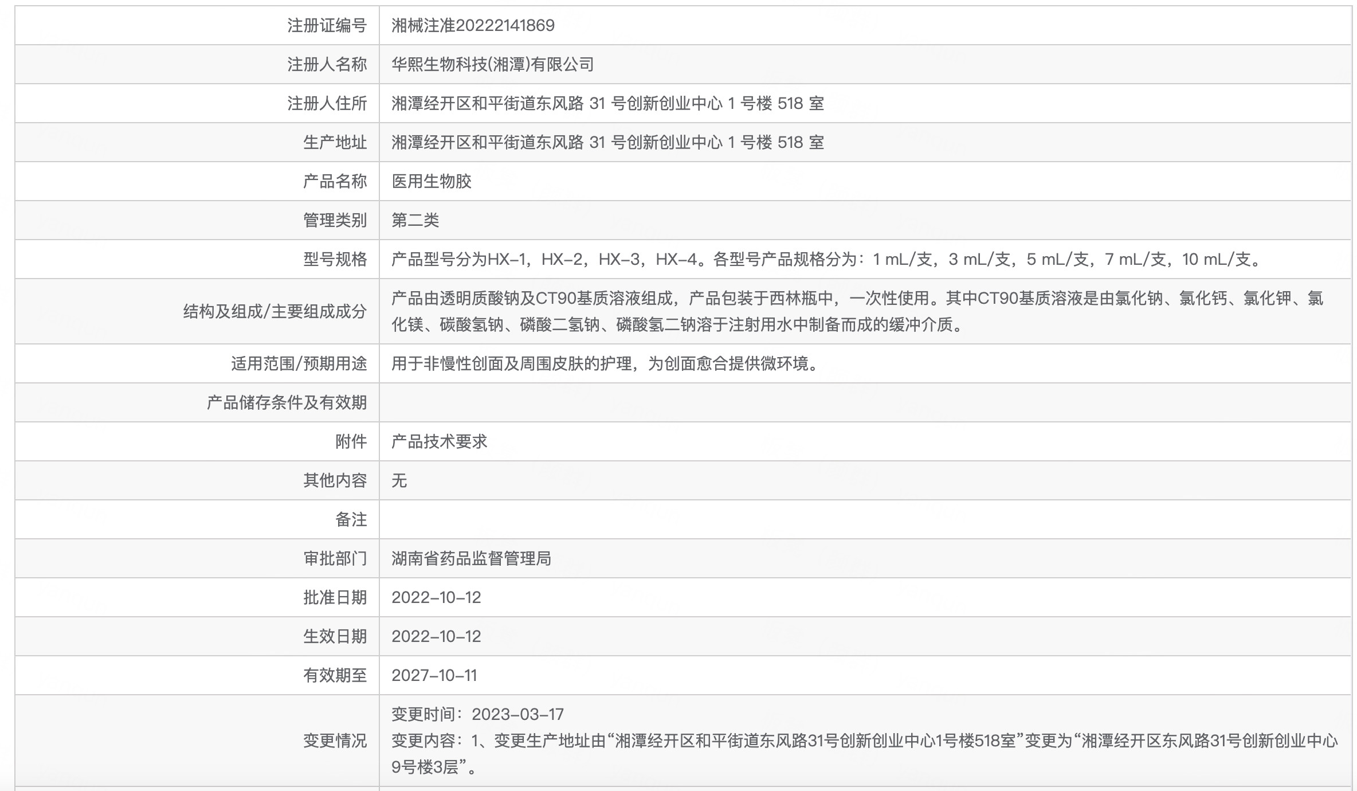Image resolution: width=1357 pixels, height=791 pixels.
Task: Select the 注册人名称 label
Action: coord(327,64)
